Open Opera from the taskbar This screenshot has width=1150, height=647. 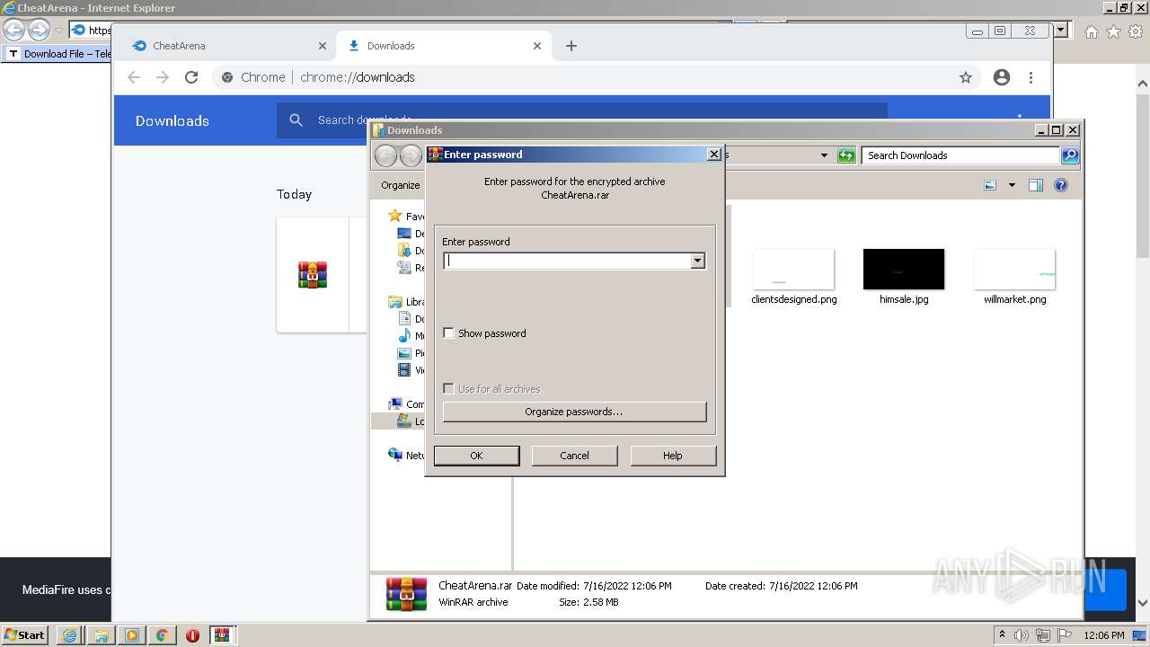pyautogui.click(x=192, y=635)
